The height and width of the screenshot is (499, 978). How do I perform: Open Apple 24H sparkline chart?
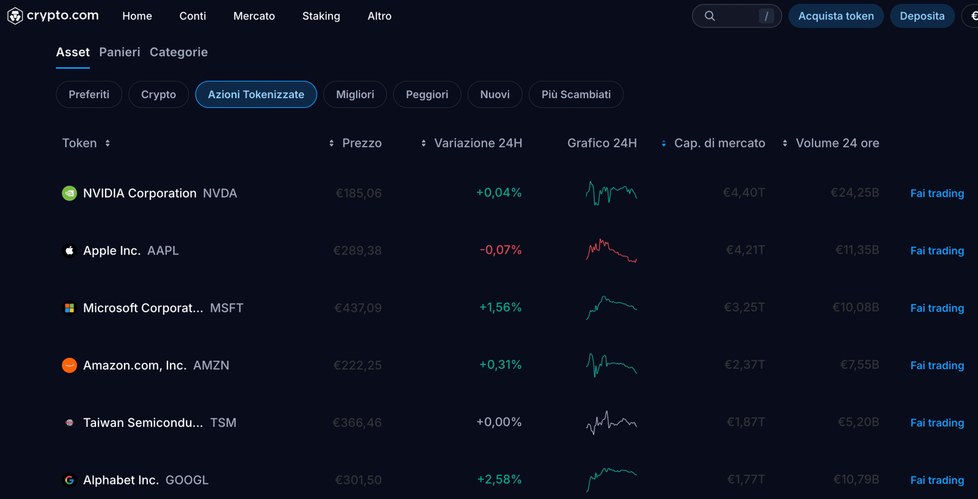tap(611, 250)
